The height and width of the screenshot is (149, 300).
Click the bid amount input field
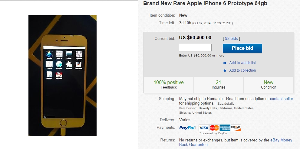pyautogui.click(x=195, y=47)
